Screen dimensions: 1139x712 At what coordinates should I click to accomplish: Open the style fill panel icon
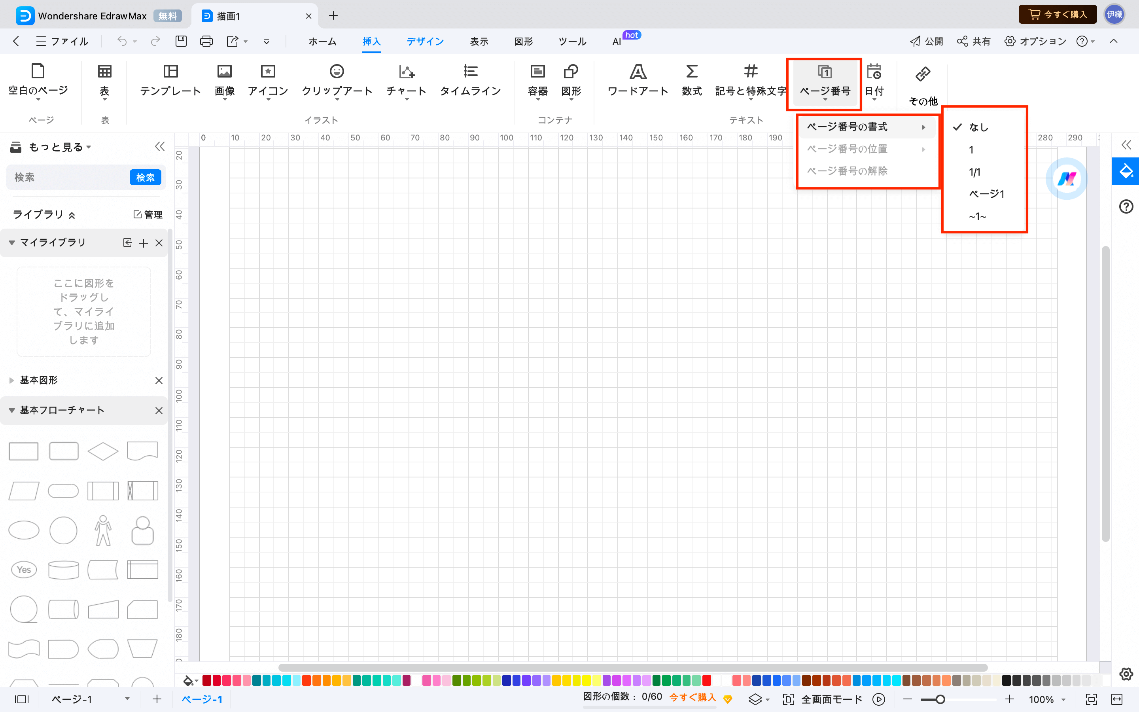pyautogui.click(x=1126, y=171)
